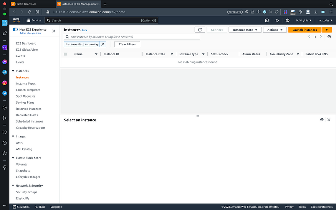Check the select all instances checkbox
Viewport: 336px width, 210px height.
tap(65, 54)
